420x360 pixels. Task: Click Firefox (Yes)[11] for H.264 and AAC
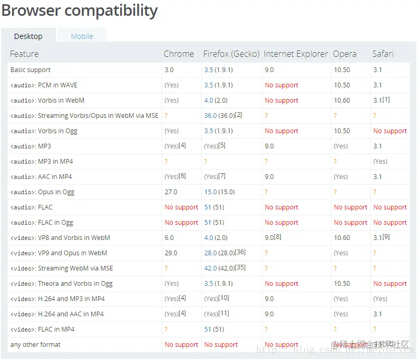click(217, 314)
